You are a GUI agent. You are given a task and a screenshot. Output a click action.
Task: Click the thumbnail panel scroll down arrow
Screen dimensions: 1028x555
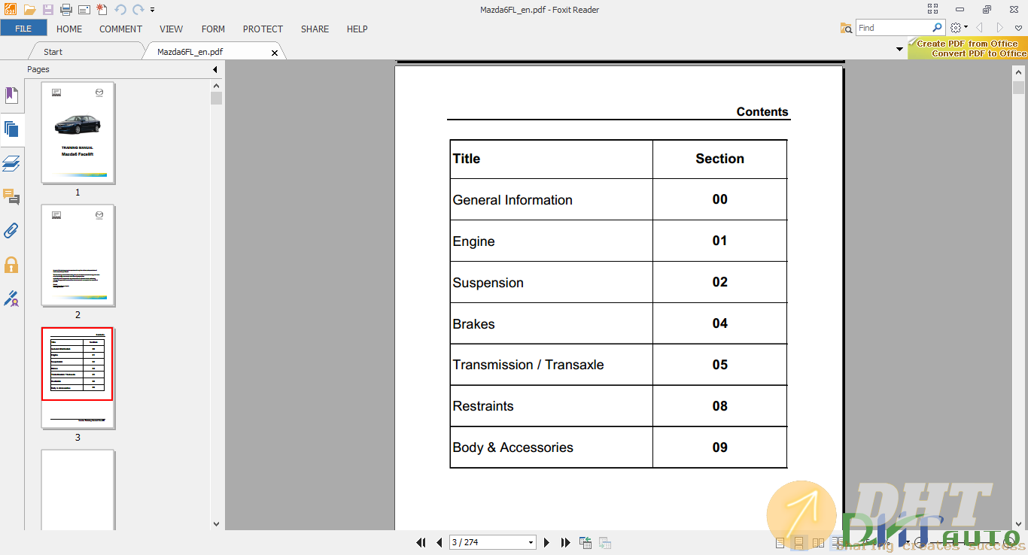pyautogui.click(x=216, y=524)
